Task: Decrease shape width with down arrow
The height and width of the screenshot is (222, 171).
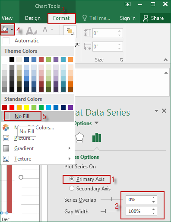Action: (119, 49)
